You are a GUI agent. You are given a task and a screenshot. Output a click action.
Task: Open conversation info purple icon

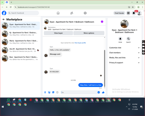point(102,22)
